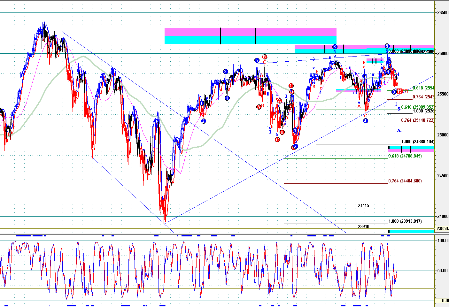
Task: Click the red PTI indicator label
Action: coord(405,91)
